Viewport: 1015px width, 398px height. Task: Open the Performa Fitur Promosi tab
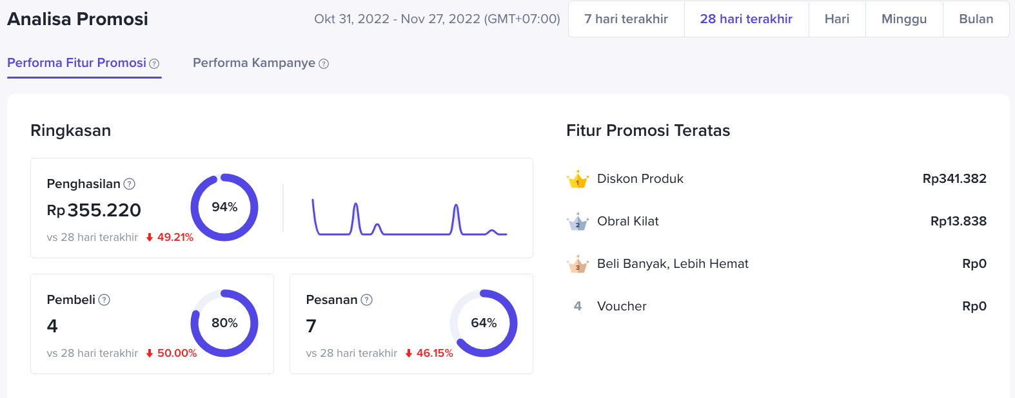[77, 63]
